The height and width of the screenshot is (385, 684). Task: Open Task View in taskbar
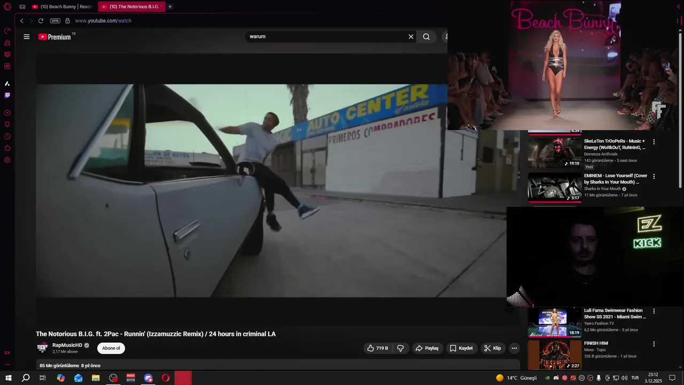click(43, 378)
